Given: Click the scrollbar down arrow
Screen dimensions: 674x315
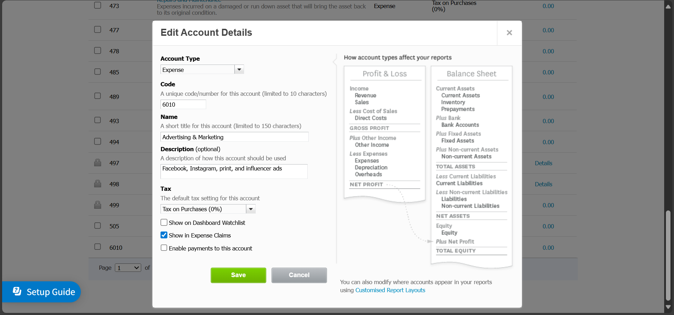Looking at the screenshot, I should point(668,307).
